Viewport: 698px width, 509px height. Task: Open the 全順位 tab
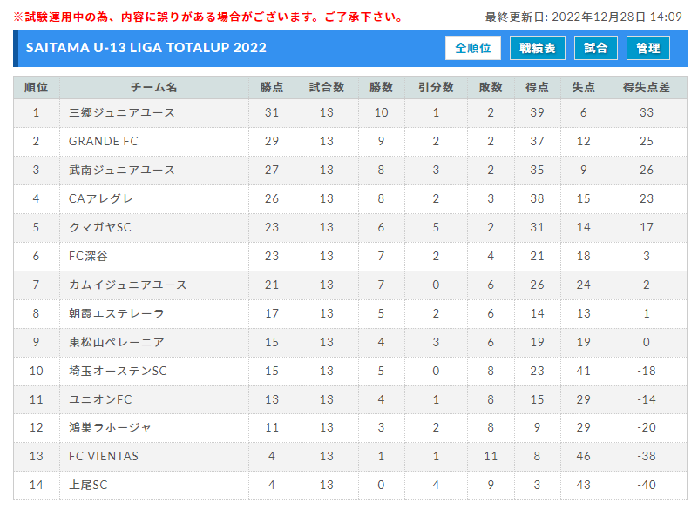473,48
